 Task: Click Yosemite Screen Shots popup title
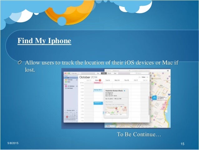[114, 91]
